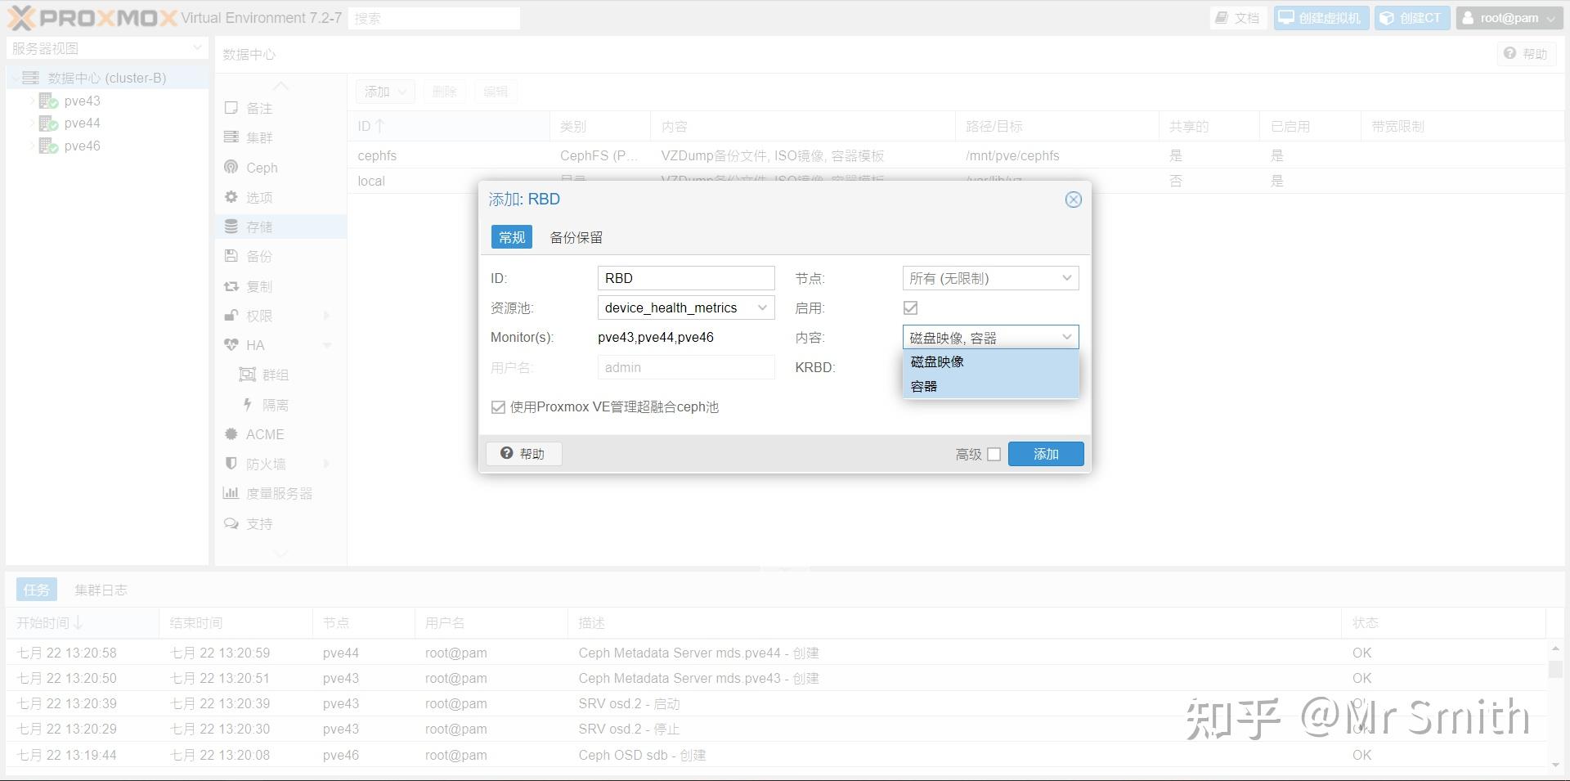Select 容器 from the 内容 dropdown
Viewport: 1570px width, 781px height.
tap(925, 385)
